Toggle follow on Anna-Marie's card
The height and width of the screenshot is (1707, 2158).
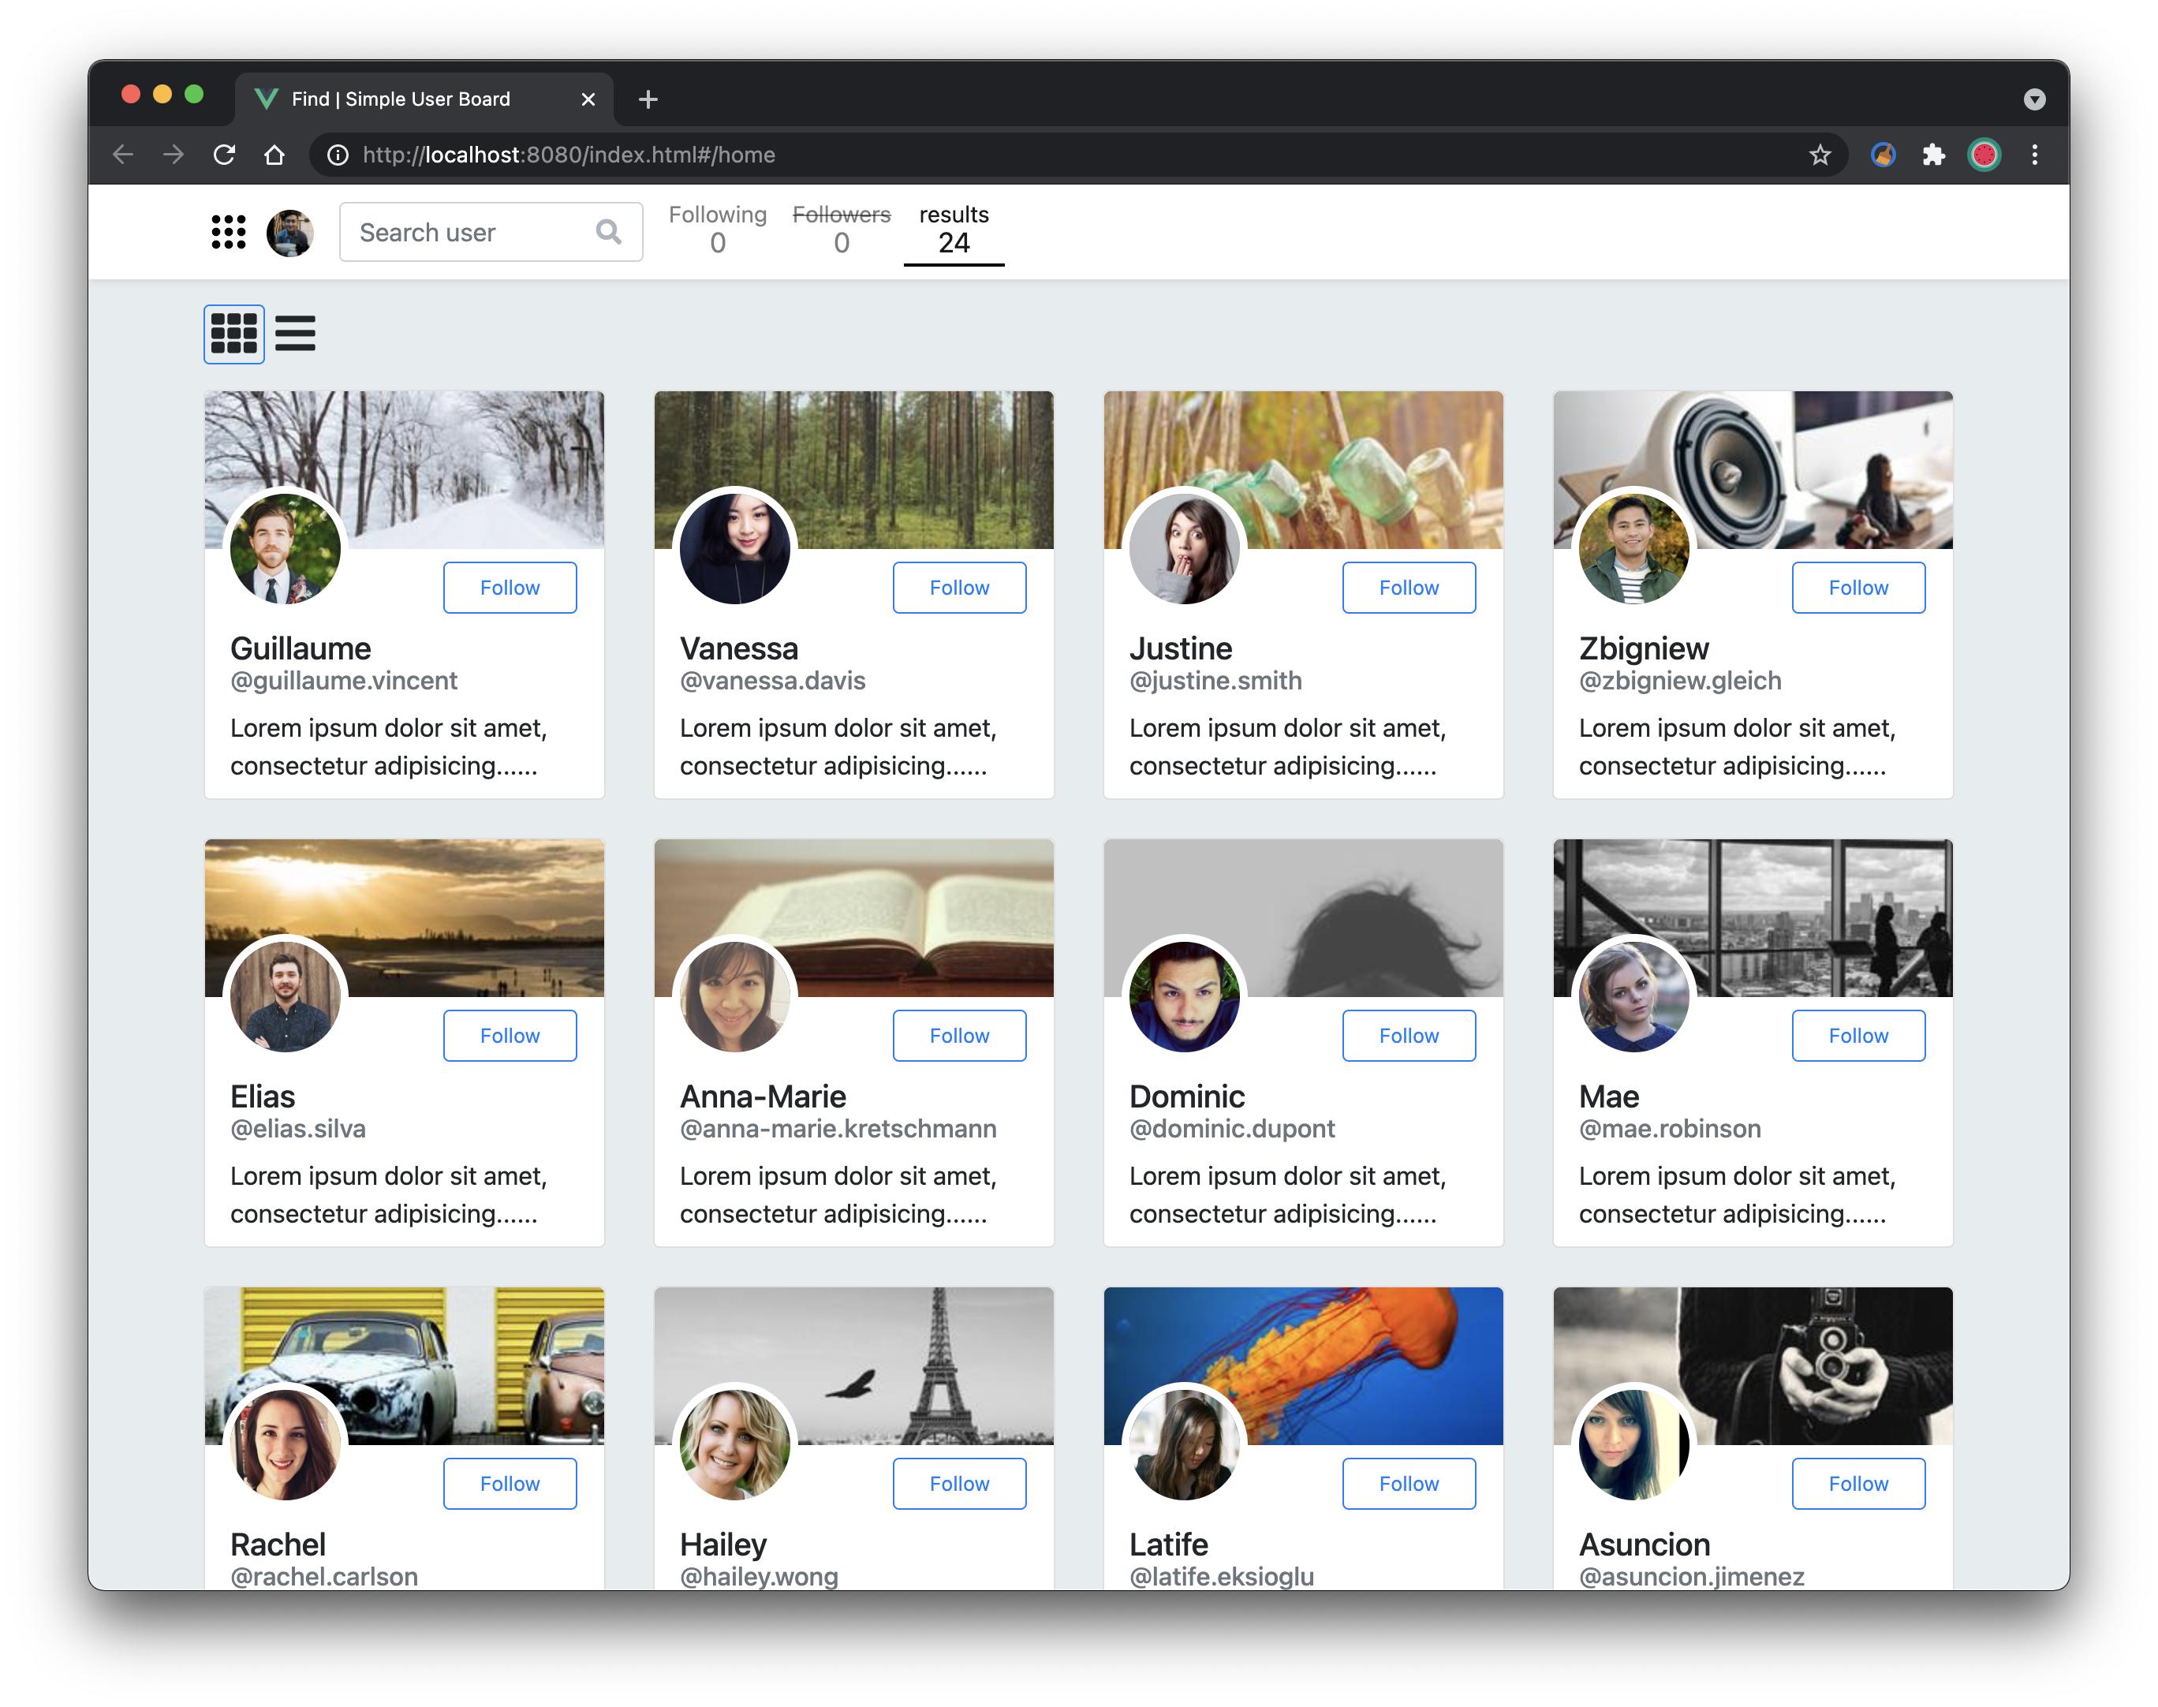[x=959, y=1036]
